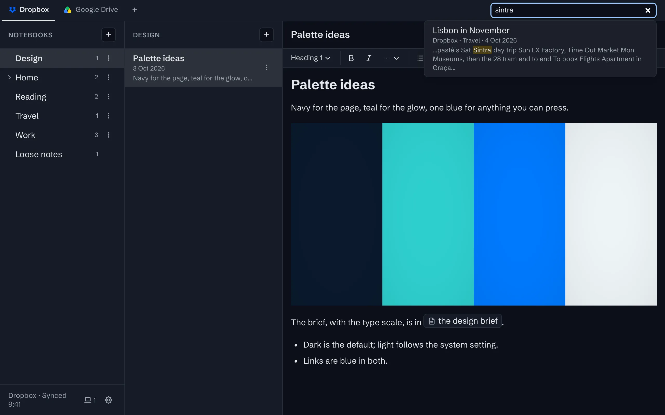Click the Dropbox logo in the tab

point(12,10)
